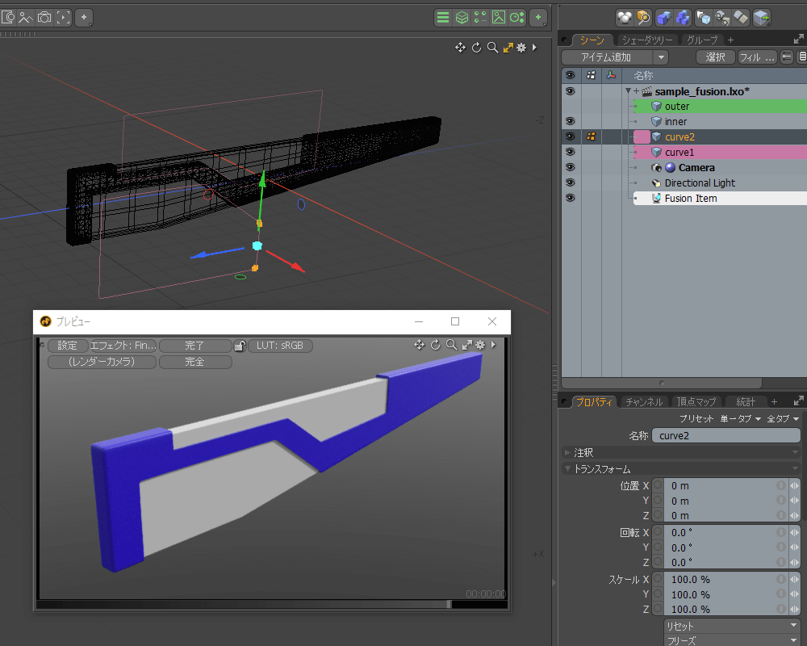Click the camera icon in top-left toolbar
The height and width of the screenshot is (646, 807).
click(x=44, y=18)
